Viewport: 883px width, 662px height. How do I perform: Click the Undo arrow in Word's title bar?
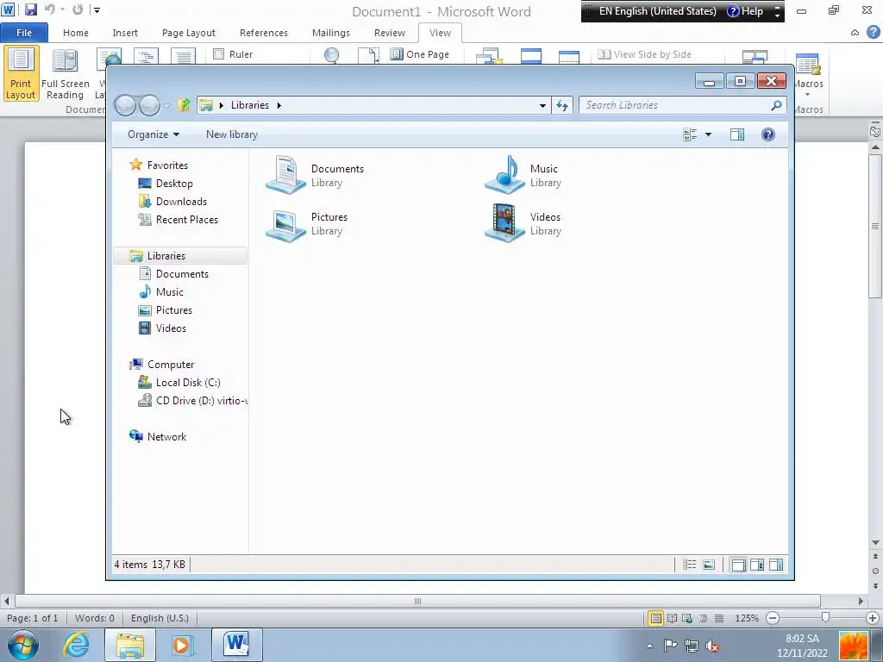pos(49,9)
